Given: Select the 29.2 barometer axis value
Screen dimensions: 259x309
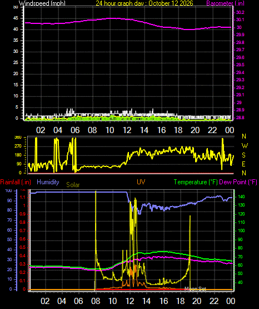Looking at the screenshot, I should (240, 87).
